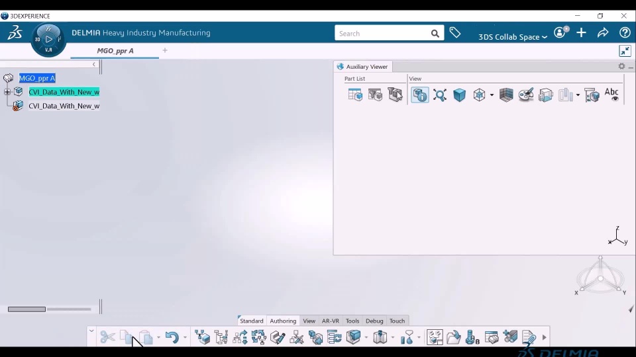Screen dimensions: 636x357
Task: Expand the first CVI_Data_With_New_w tree node
Action: [7, 92]
